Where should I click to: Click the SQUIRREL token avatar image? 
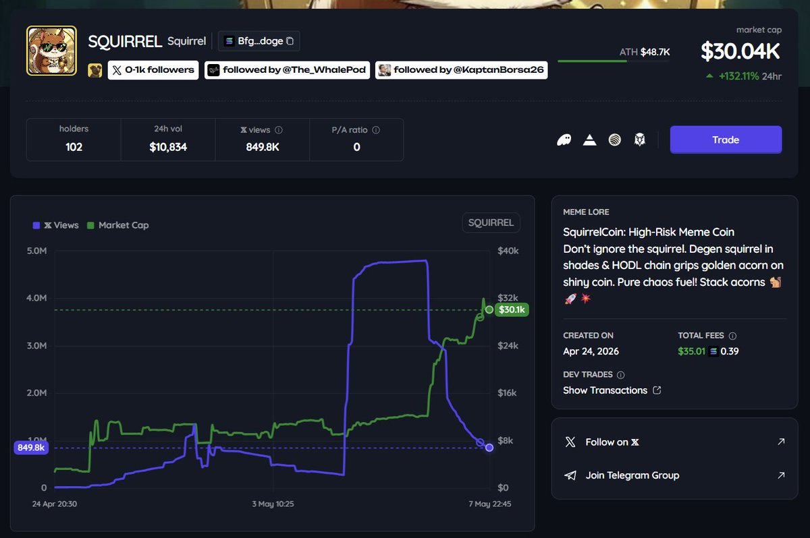point(51,50)
